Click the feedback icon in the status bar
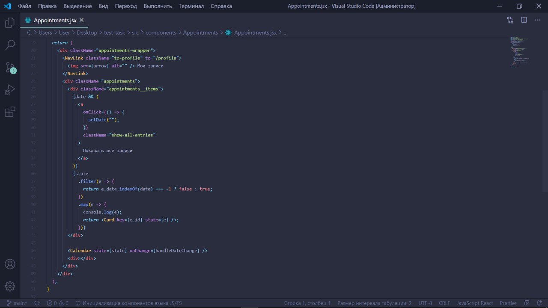 coord(527,303)
